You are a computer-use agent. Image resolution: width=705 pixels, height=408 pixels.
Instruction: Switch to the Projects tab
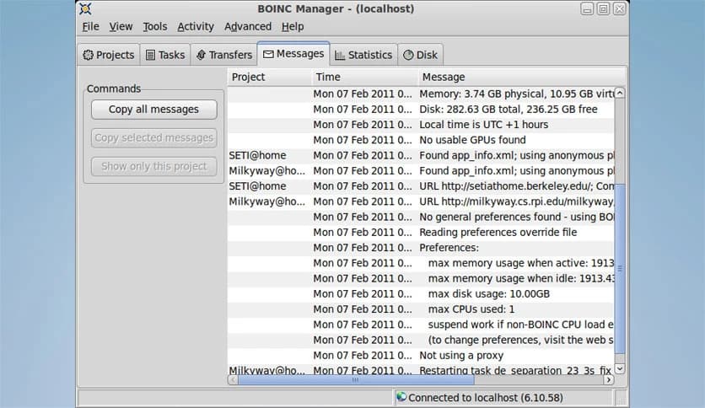click(109, 55)
